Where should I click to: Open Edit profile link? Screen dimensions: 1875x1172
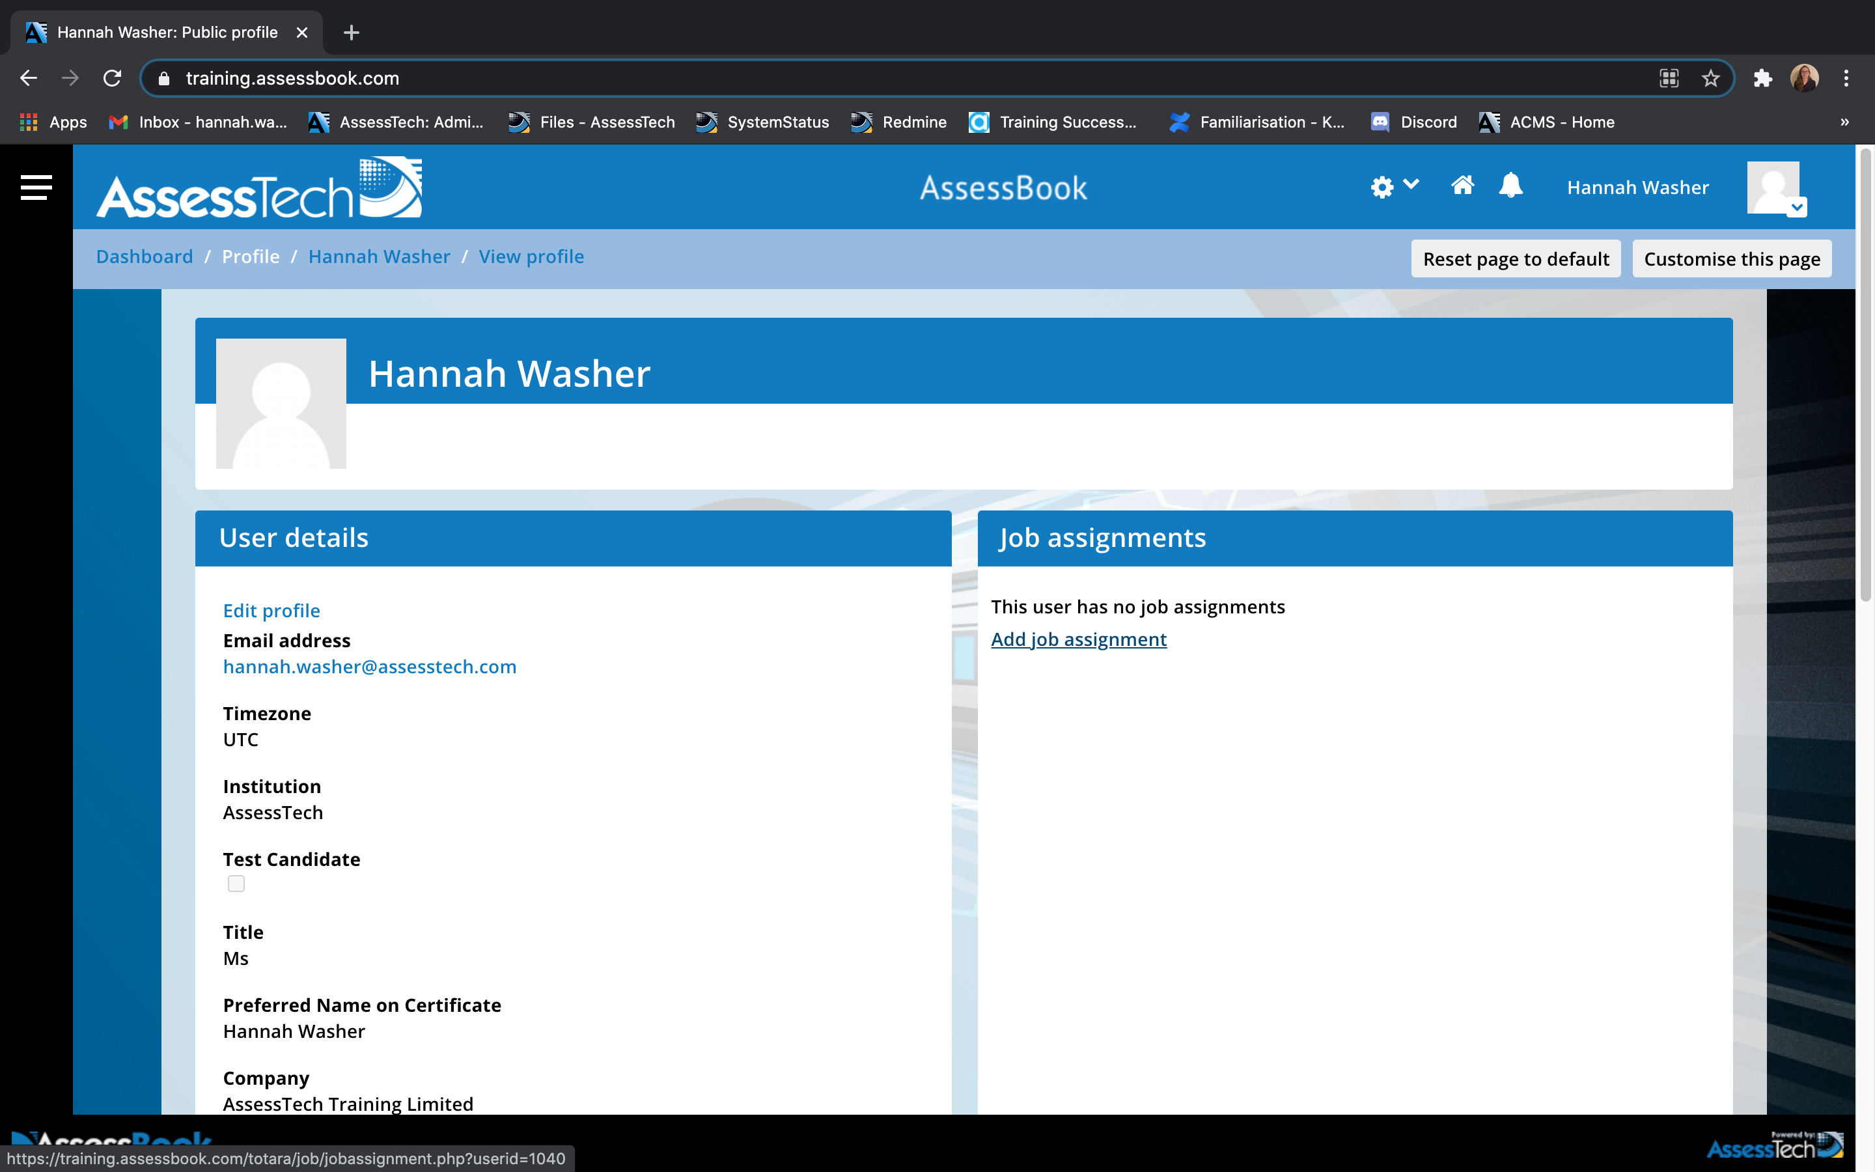(x=271, y=611)
